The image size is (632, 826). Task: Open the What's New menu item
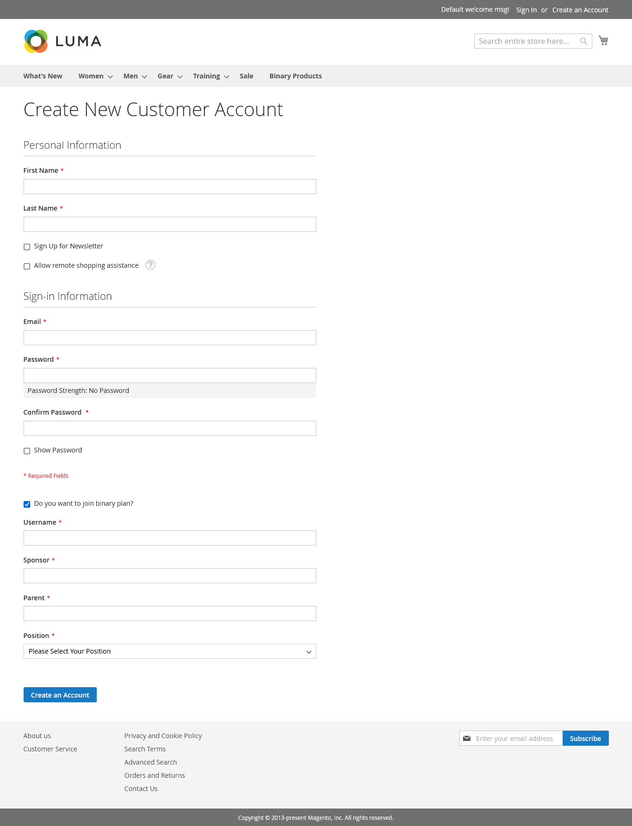coord(43,76)
